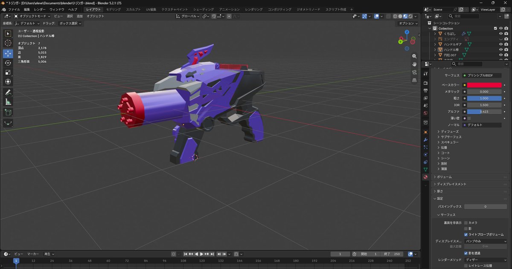Select the 3D cursor tool
This screenshot has height=269, width=512.
tap(8, 43)
